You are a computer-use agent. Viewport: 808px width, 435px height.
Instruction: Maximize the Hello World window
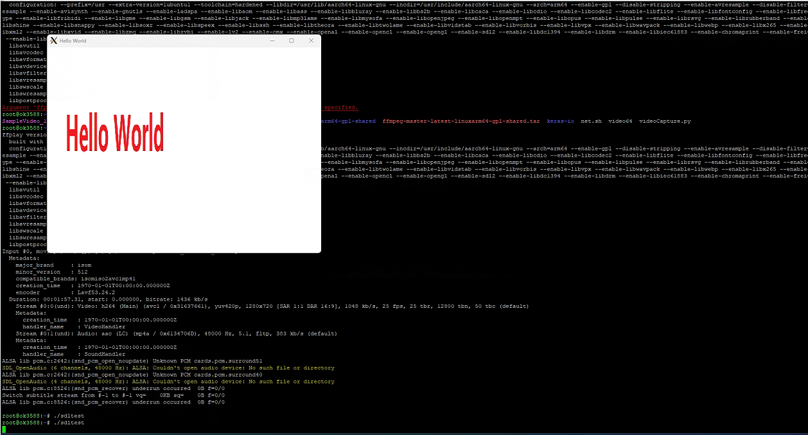(292, 40)
